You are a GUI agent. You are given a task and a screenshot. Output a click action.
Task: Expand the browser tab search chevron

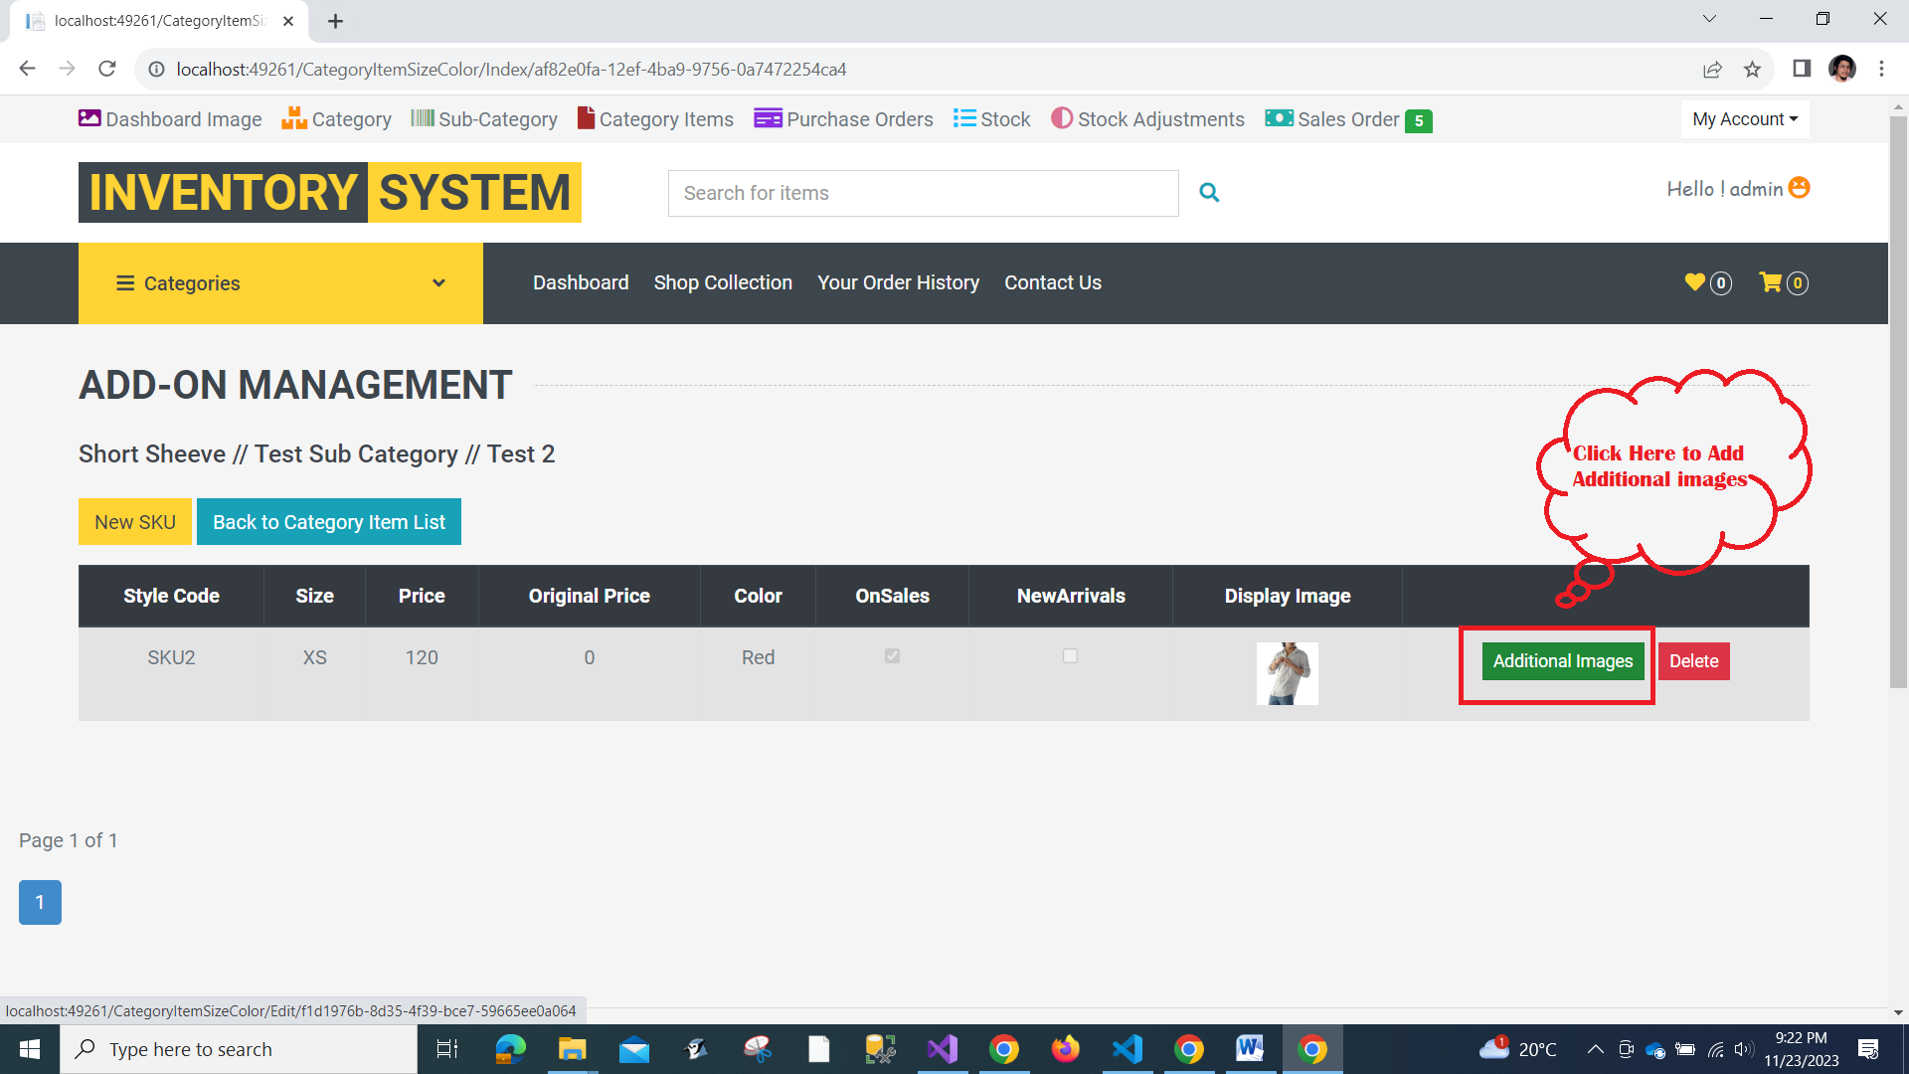1709,19
